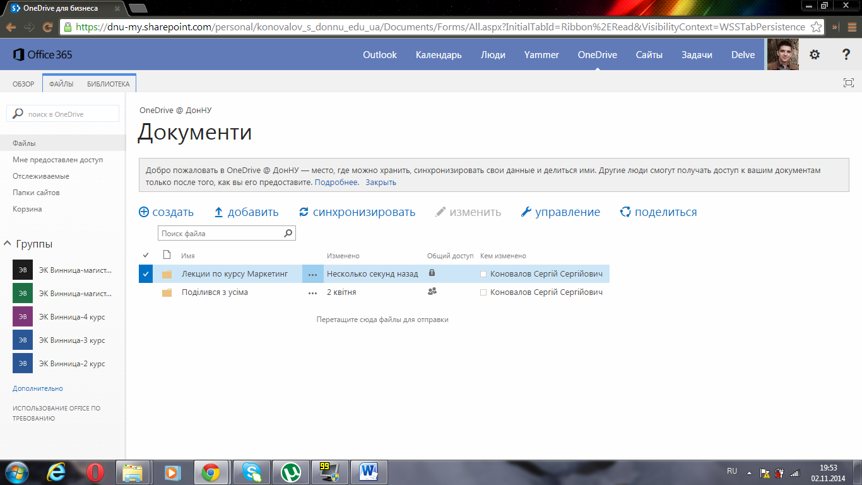Open Delve in top navigation
862x485 pixels.
[743, 55]
